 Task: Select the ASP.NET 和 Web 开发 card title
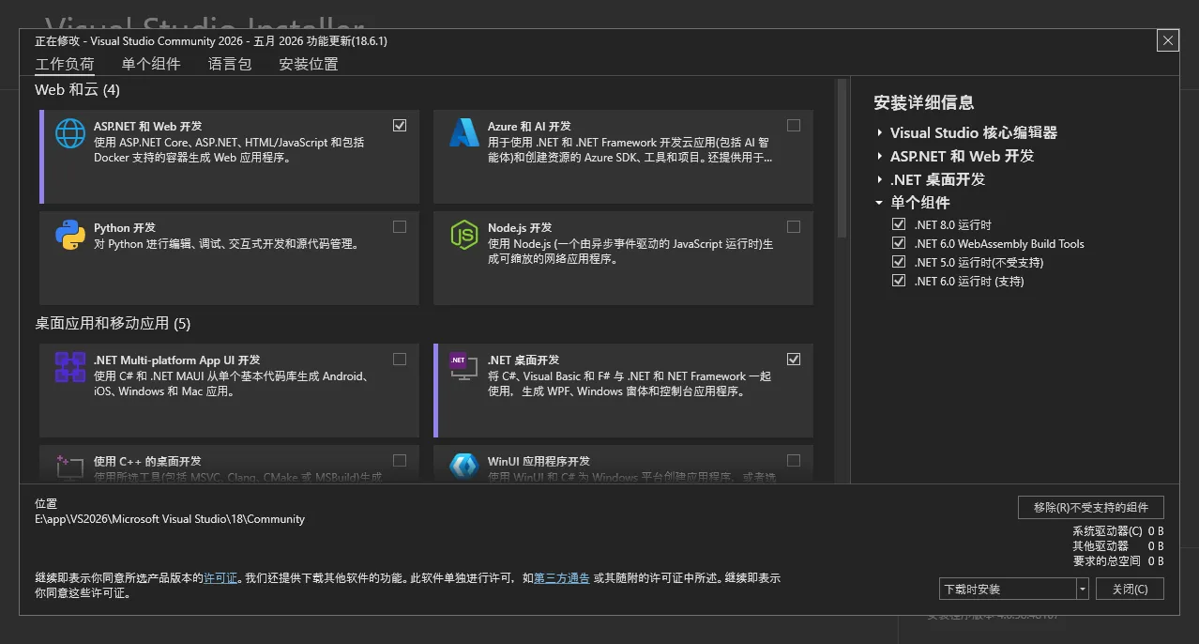147,126
